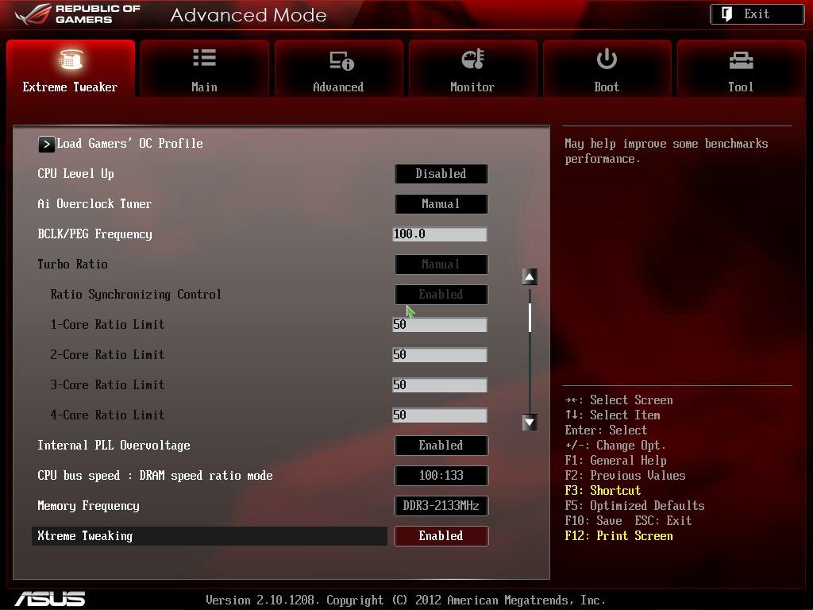This screenshot has width=813, height=610.
Task: Click the Extreme Tweaker chip icon
Action: [71, 59]
